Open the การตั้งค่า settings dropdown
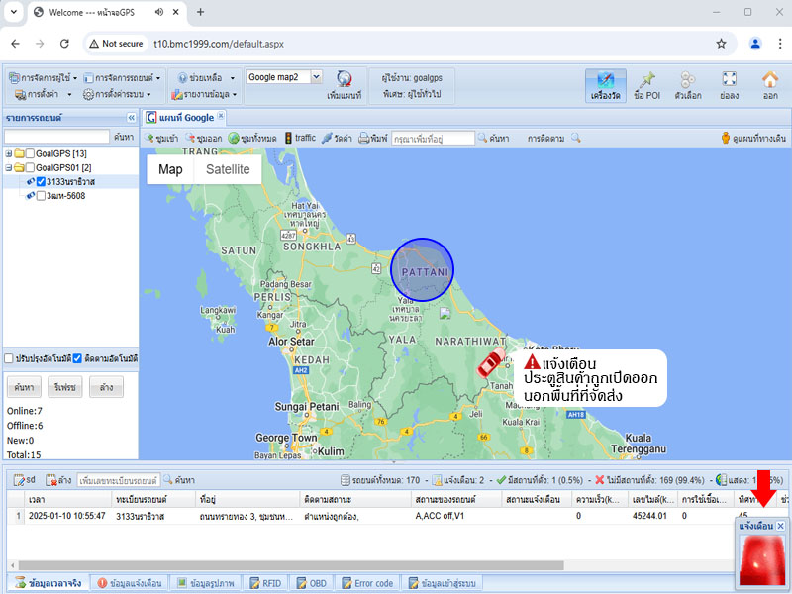The image size is (792, 594). [43, 94]
